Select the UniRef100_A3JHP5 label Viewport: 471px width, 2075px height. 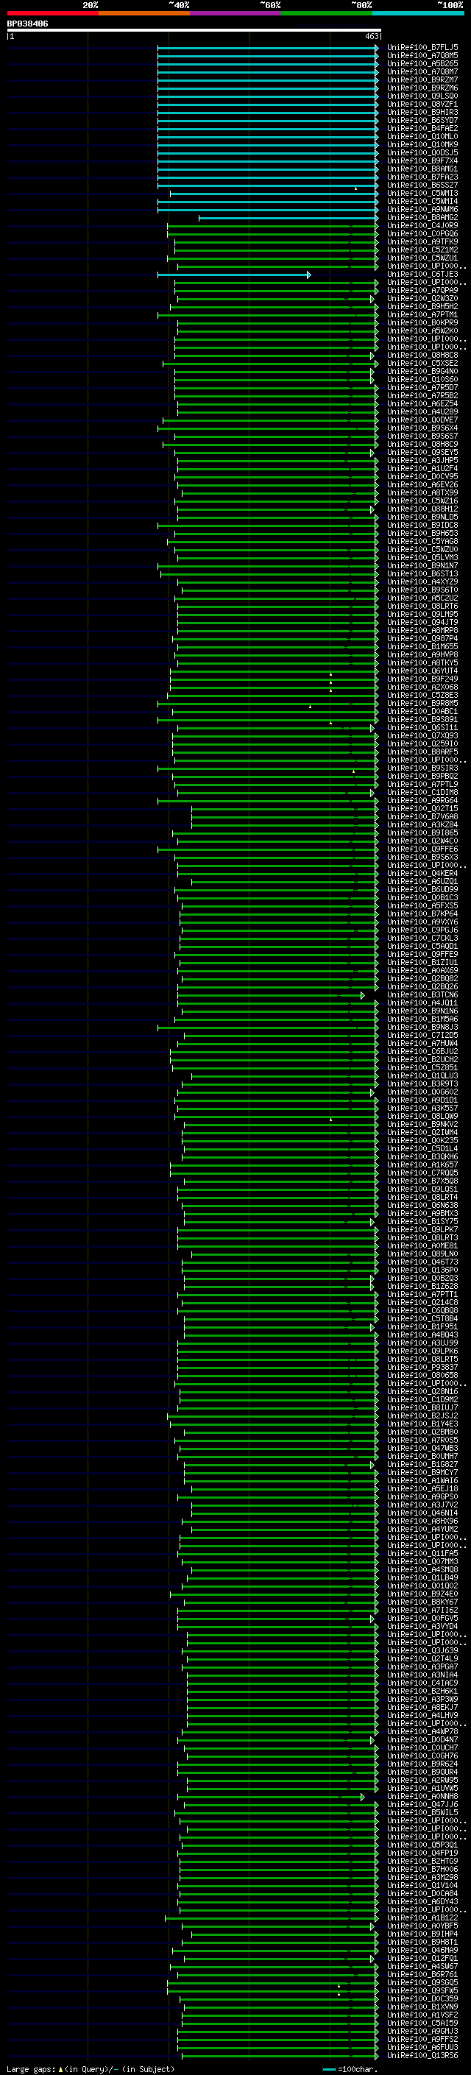(x=422, y=460)
